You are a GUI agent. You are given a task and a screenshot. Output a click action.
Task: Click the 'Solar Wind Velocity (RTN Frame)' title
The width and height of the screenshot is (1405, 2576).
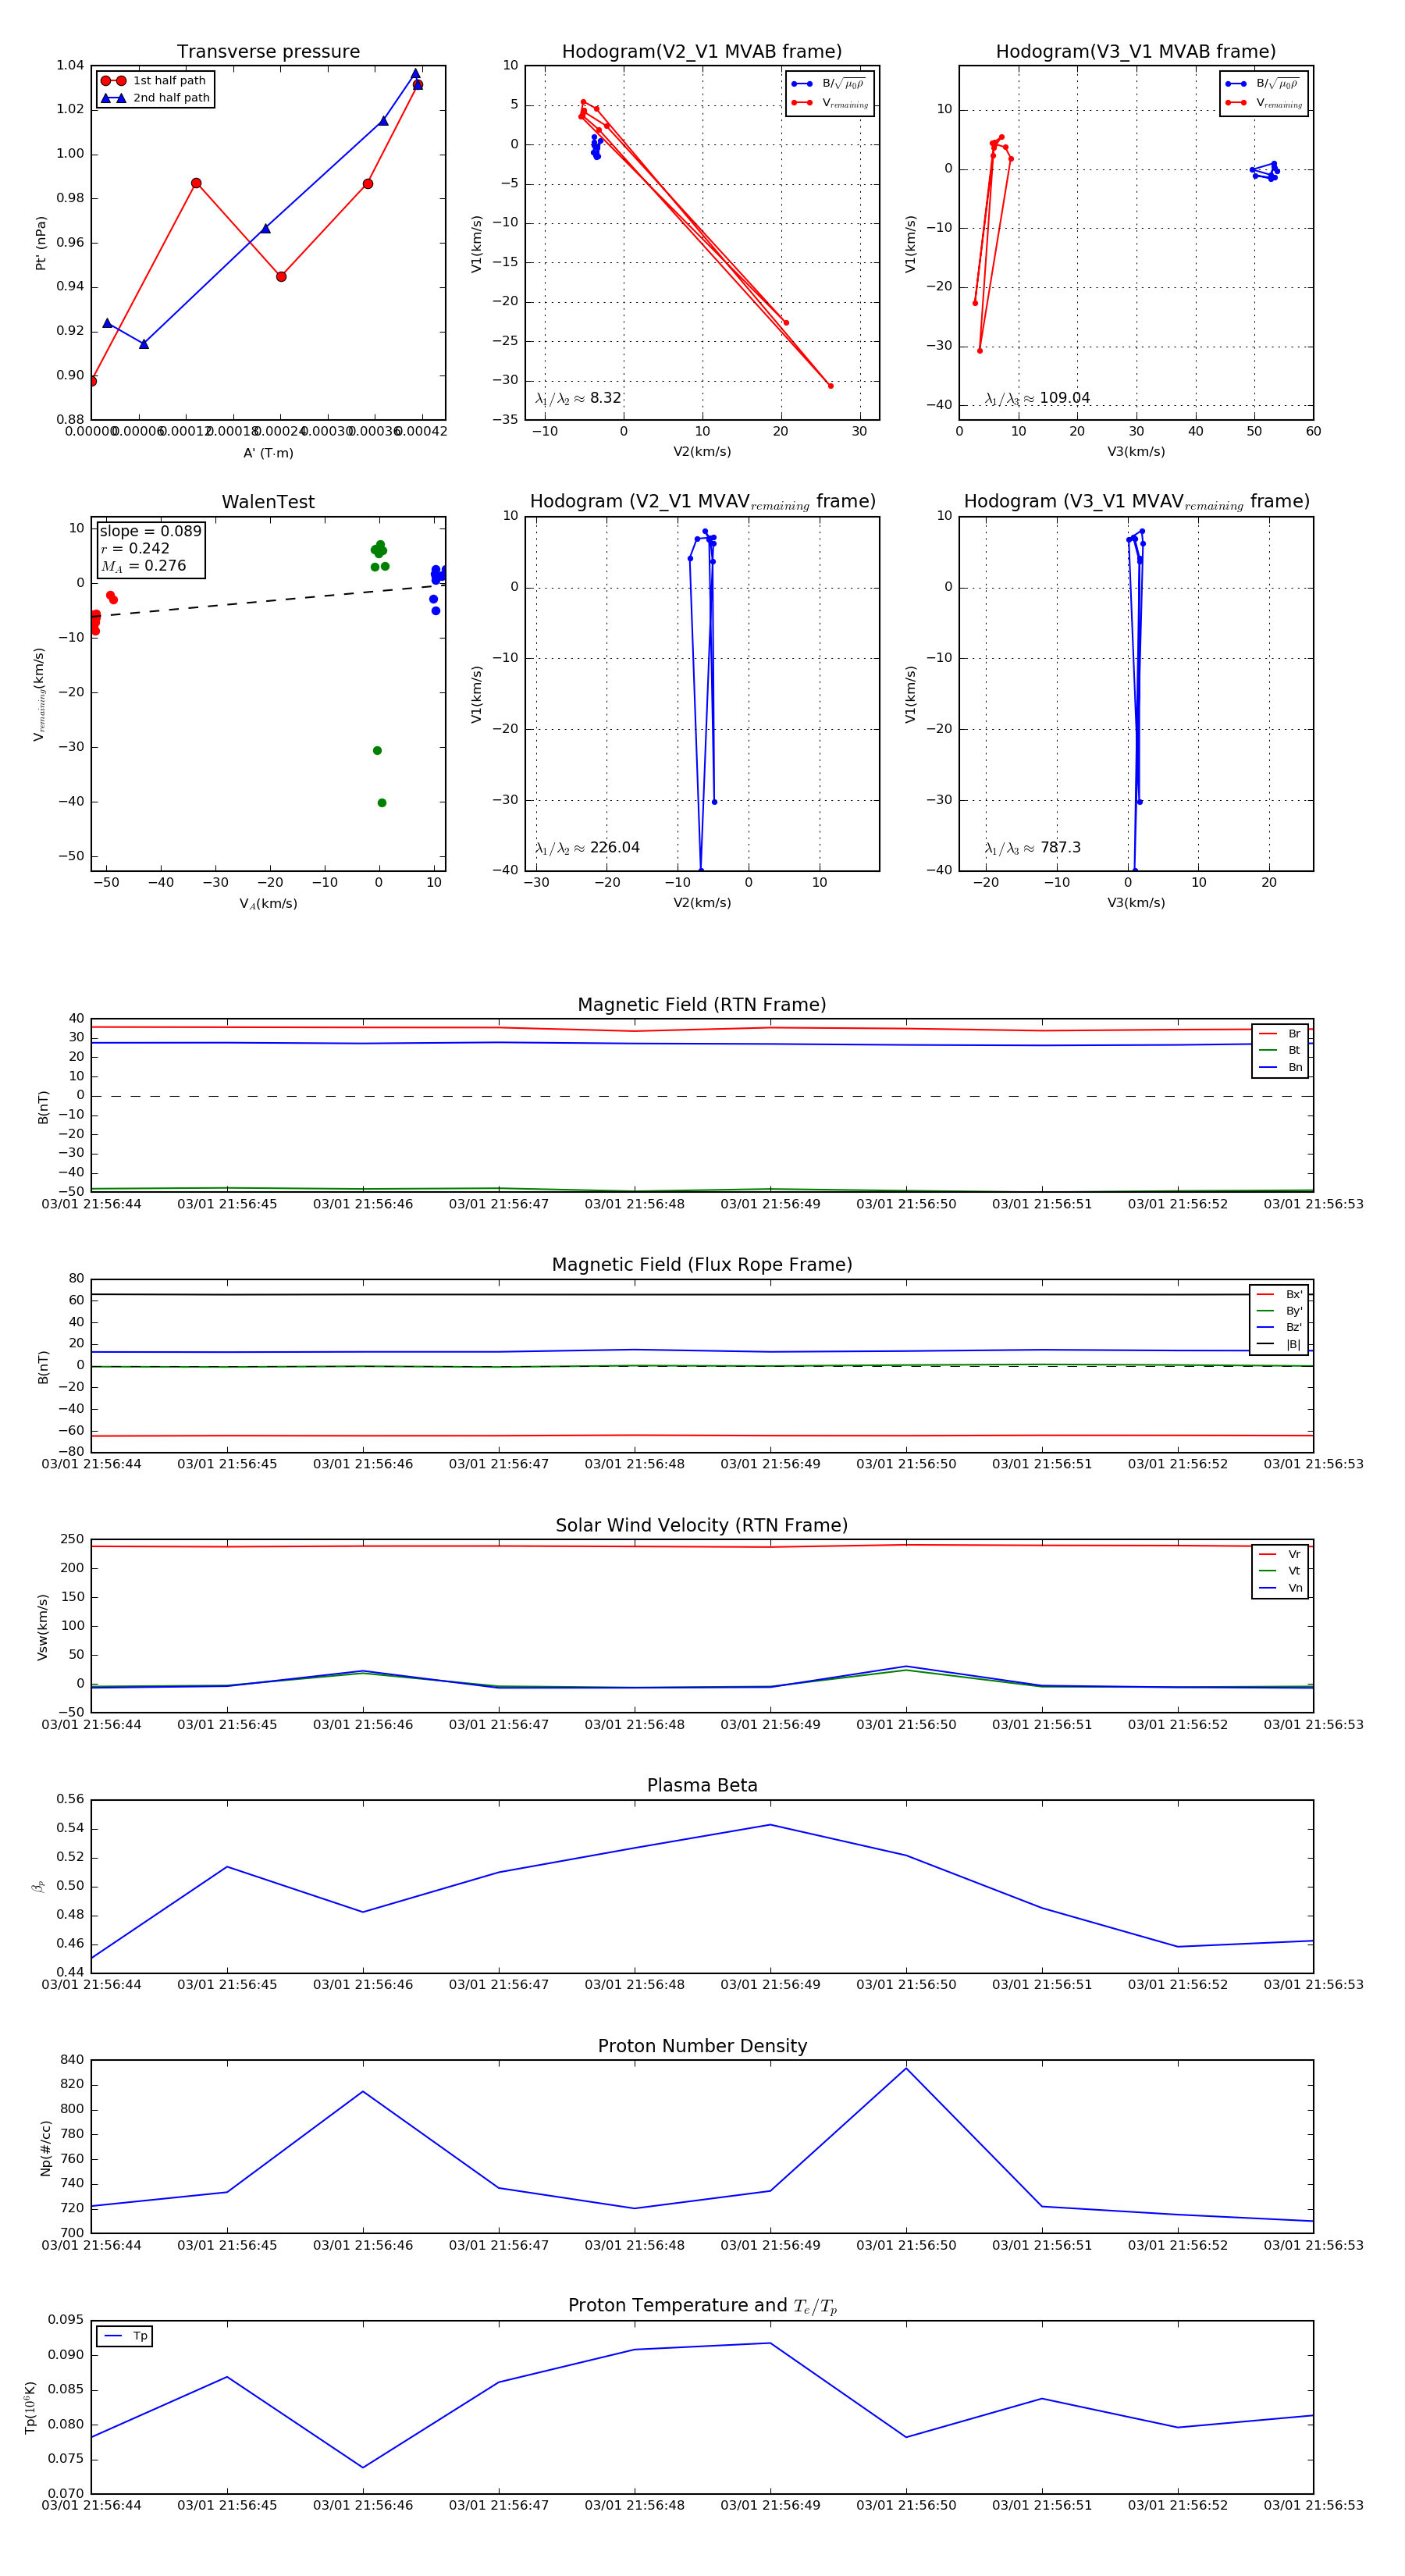point(702,1526)
